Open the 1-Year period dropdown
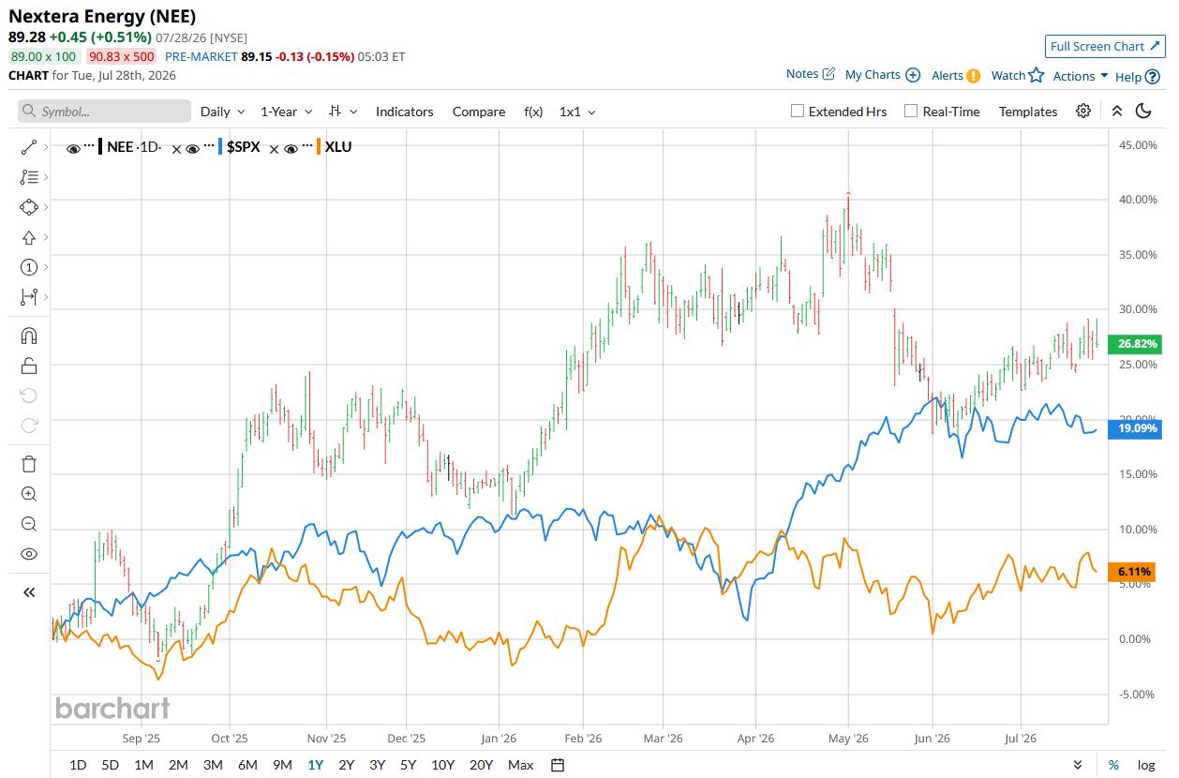Image resolution: width=1179 pixels, height=778 pixels. (x=286, y=112)
